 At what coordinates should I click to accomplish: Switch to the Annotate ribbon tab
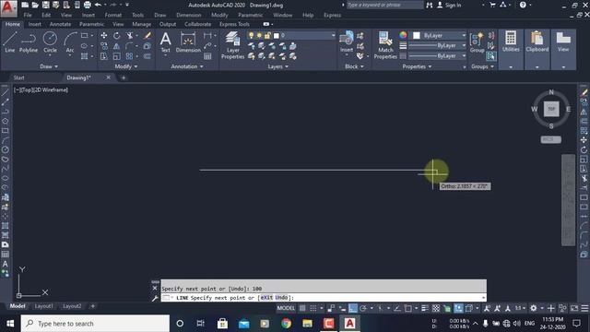pyautogui.click(x=60, y=24)
